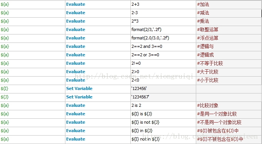Select the '${I} is not ${J}' cell
This screenshot has height=144, width=262.
[x=163, y=123]
